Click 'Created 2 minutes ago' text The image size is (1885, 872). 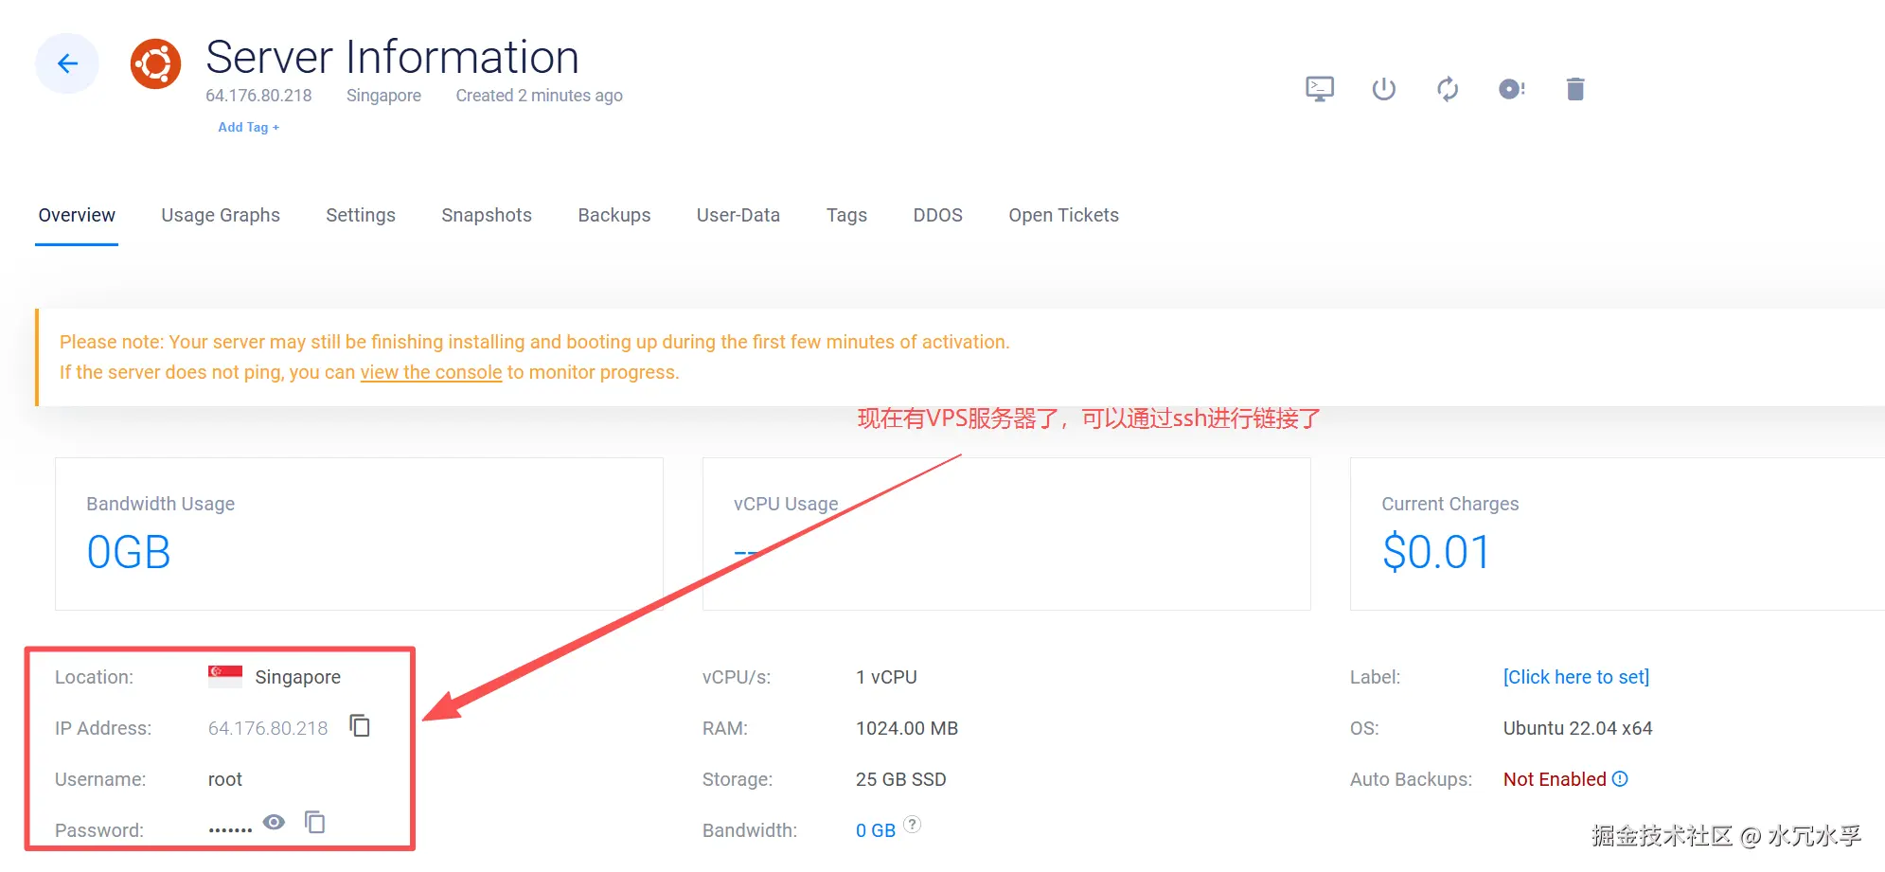[540, 96]
